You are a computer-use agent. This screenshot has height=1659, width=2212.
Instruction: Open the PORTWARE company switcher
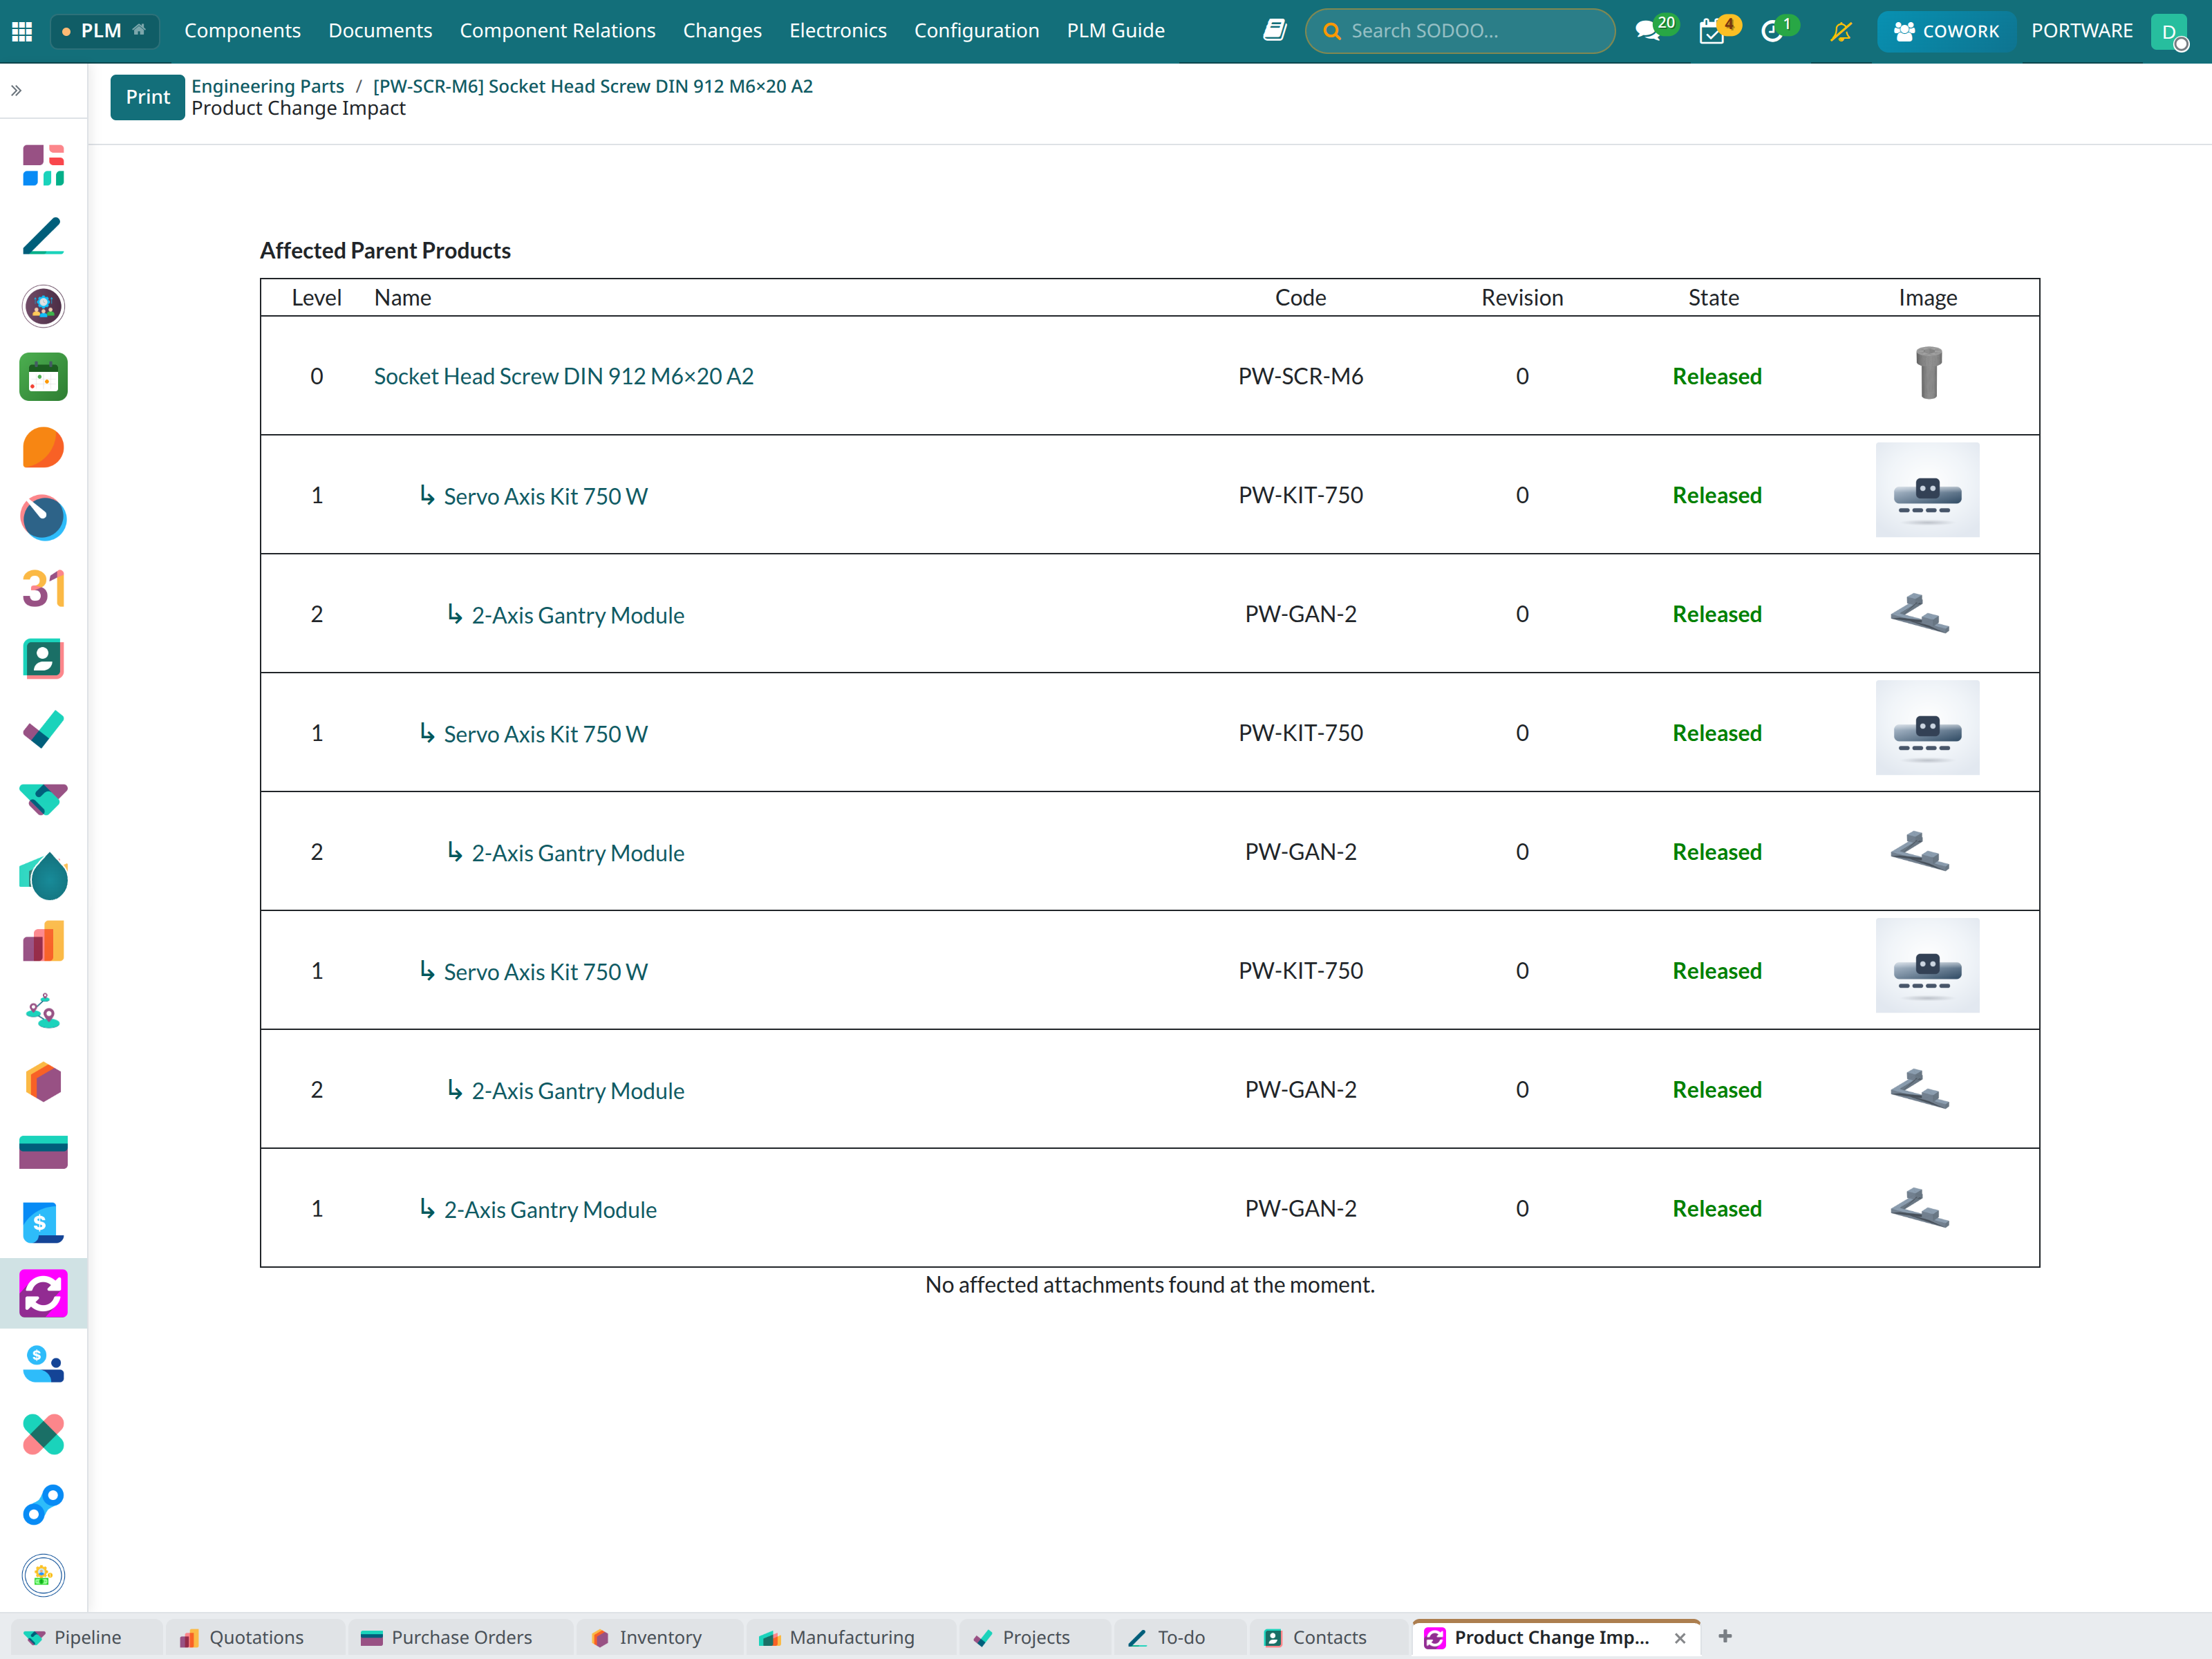point(2081,31)
